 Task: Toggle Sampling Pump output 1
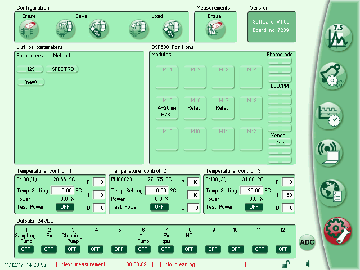pyautogui.click(x=25, y=249)
